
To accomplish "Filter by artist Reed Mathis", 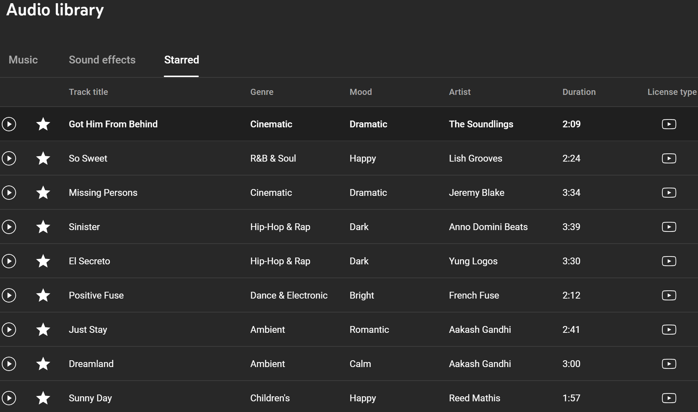I will (x=474, y=398).
